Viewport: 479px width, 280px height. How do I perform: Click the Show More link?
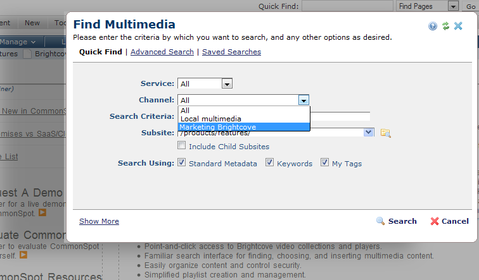(x=99, y=221)
